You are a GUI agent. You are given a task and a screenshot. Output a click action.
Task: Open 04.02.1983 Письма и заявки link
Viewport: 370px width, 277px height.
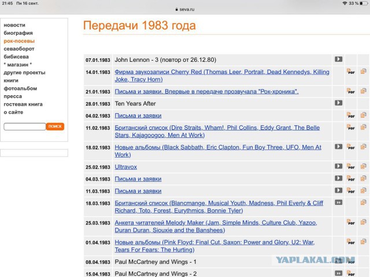(138, 115)
